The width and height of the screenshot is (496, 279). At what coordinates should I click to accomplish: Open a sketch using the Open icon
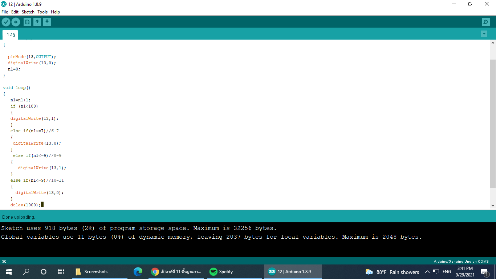[x=37, y=22]
